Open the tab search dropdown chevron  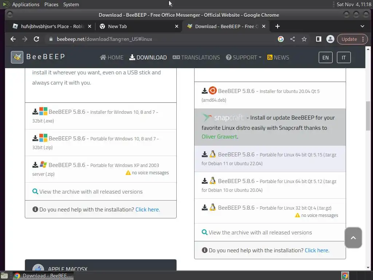tap(362, 26)
